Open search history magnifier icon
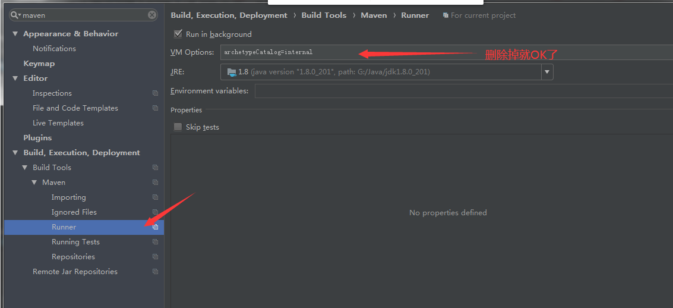The width and height of the screenshot is (673, 308). click(x=15, y=15)
